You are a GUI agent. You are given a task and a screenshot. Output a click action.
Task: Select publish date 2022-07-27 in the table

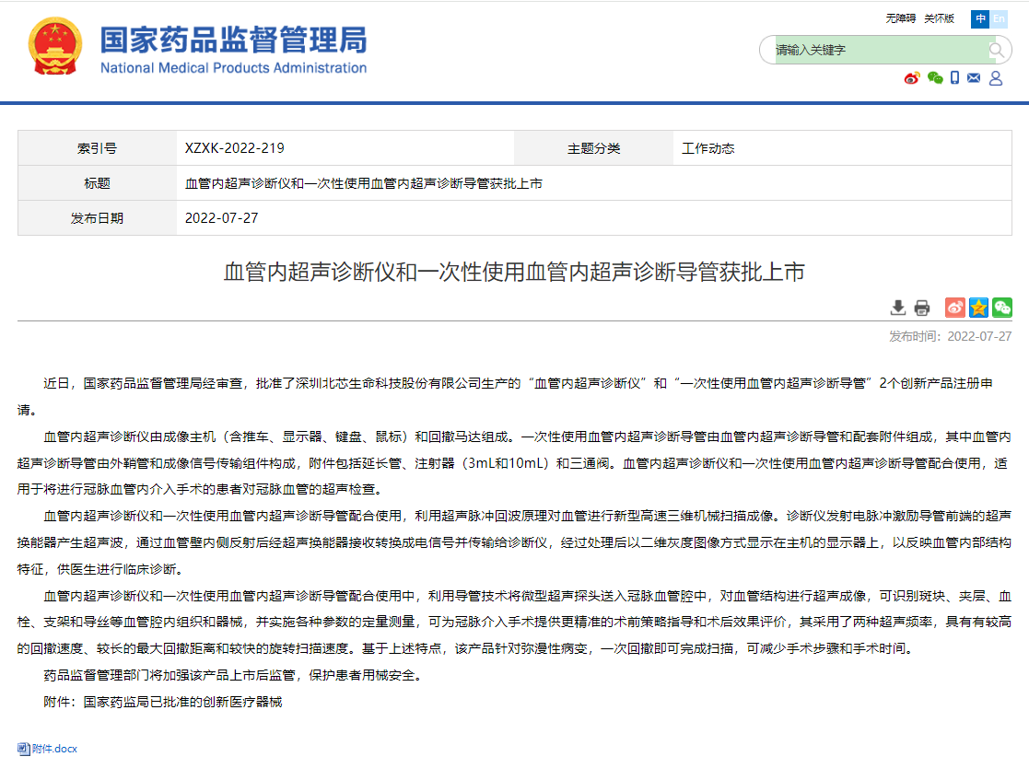222,218
